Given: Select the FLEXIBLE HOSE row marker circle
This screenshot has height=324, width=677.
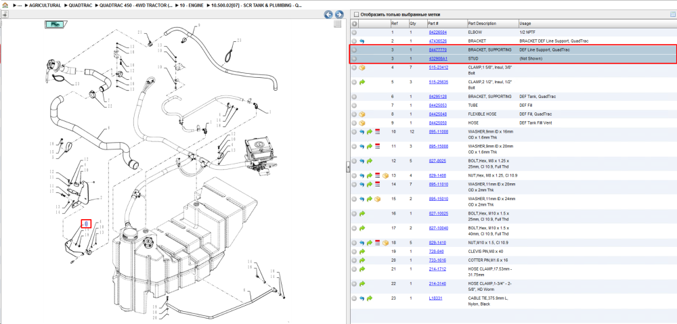Looking at the screenshot, I should click(354, 114).
